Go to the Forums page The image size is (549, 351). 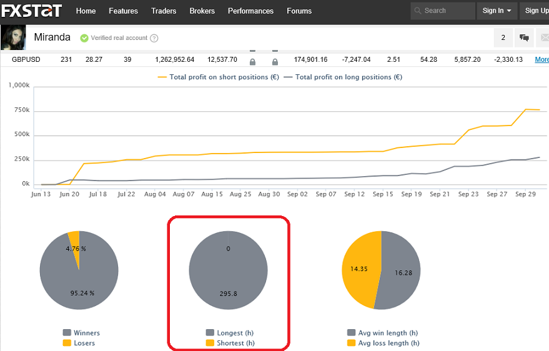(299, 11)
